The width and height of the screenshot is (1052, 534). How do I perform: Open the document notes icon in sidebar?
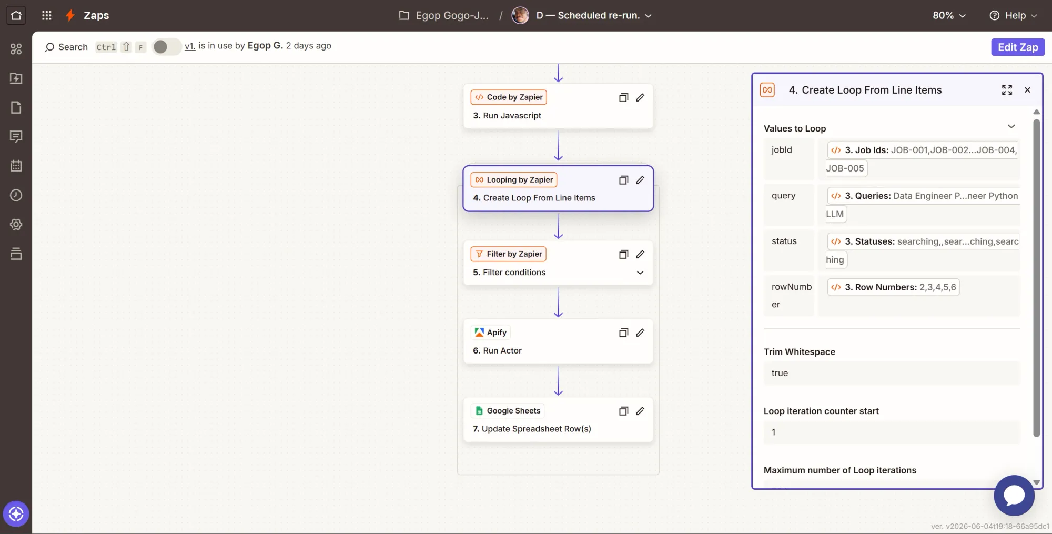(x=16, y=107)
